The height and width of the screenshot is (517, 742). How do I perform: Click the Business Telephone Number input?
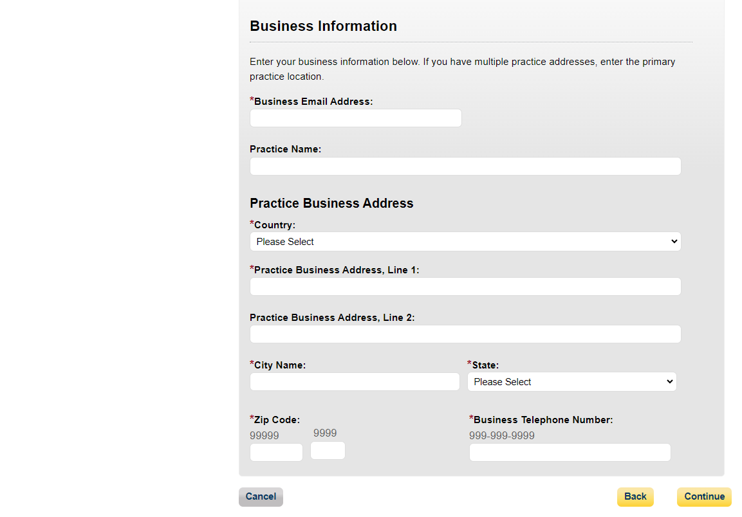pos(570,453)
